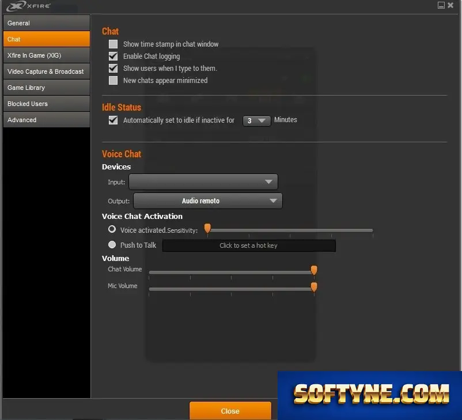Select Push to Talk radio button
This screenshot has width=462, height=420.
pyautogui.click(x=112, y=245)
